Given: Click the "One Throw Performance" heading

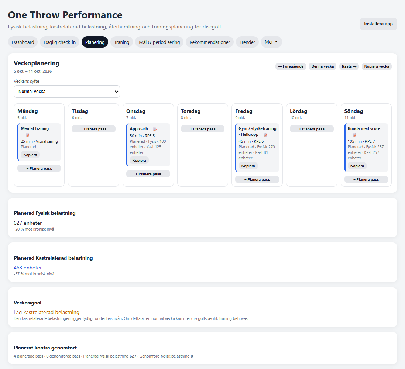Looking at the screenshot, I should coord(65,15).
